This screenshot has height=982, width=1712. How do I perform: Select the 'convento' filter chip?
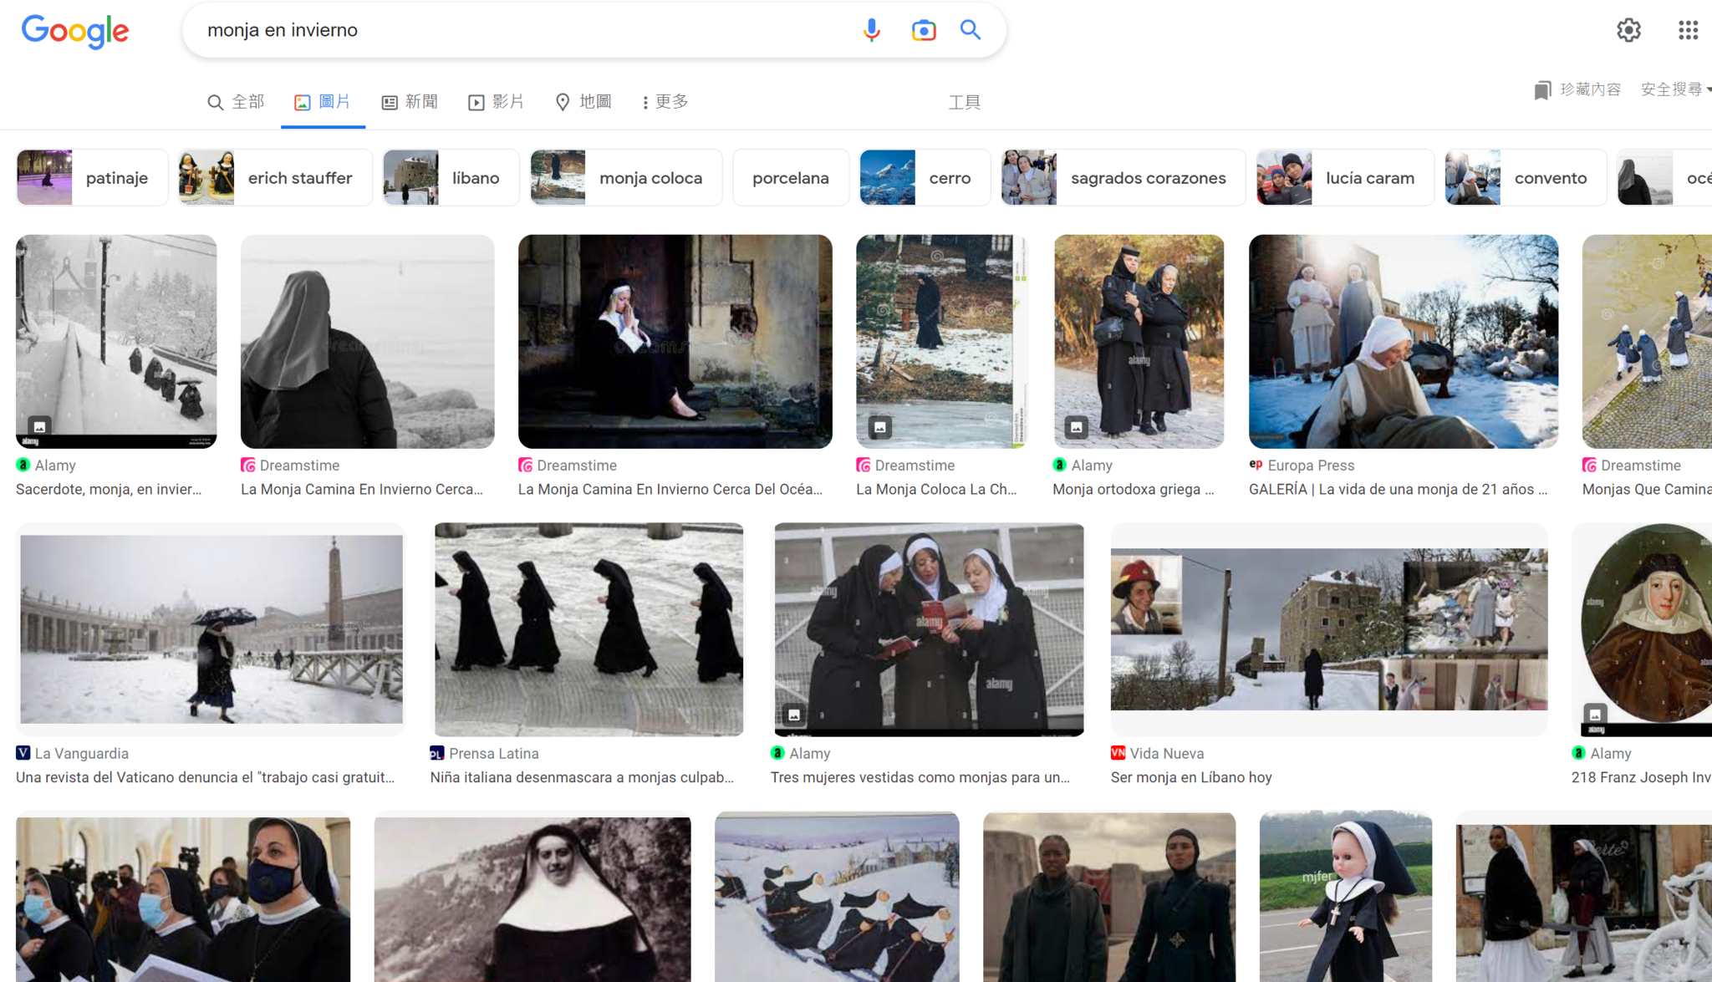pos(1526,178)
